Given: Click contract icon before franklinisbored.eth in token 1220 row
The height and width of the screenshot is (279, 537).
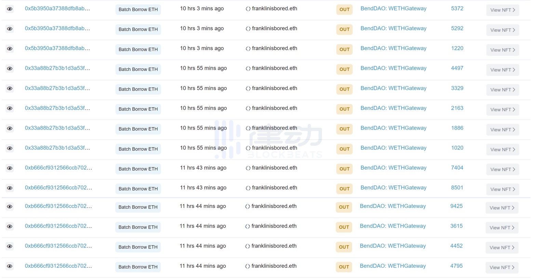Looking at the screenshot, I should pyautogui.click(x=248, y=49).
